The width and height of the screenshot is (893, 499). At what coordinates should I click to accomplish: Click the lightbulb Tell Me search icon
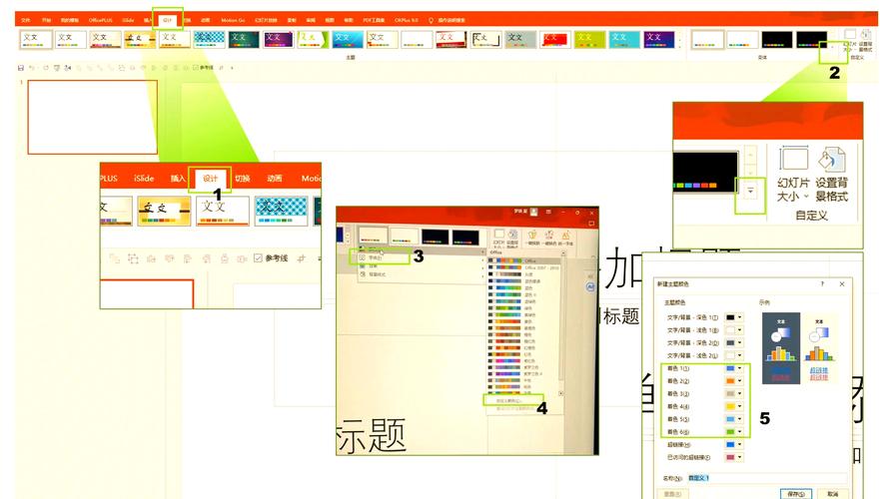(x=432, y=21)
